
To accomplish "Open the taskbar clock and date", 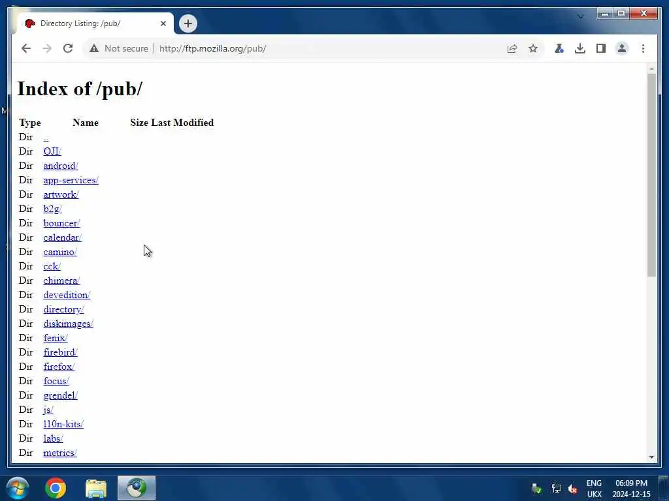I will coord(632,489).
